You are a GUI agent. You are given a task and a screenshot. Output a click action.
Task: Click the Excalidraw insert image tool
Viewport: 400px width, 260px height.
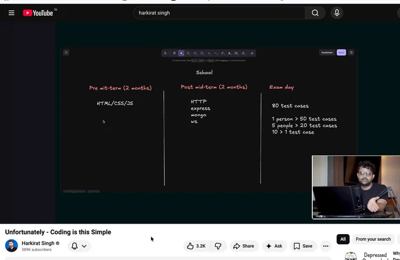(x=236, y=53)
